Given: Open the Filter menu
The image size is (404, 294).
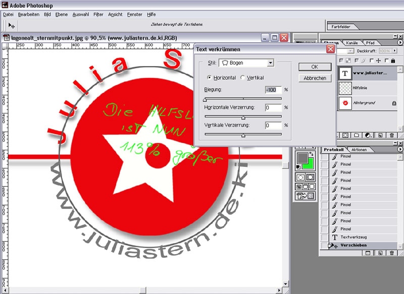Looking at the screenshot, I should 98,15.
